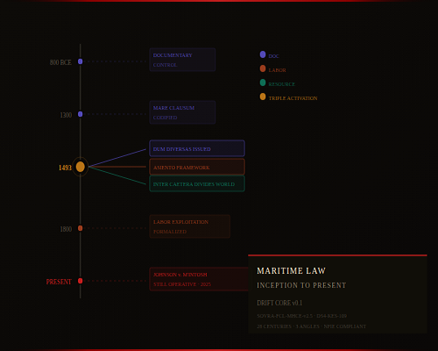The height and width of the screenshot is (351, 438).
Task: Click the orange 1493 triple activation node
Action: click(x=81, y=167)
